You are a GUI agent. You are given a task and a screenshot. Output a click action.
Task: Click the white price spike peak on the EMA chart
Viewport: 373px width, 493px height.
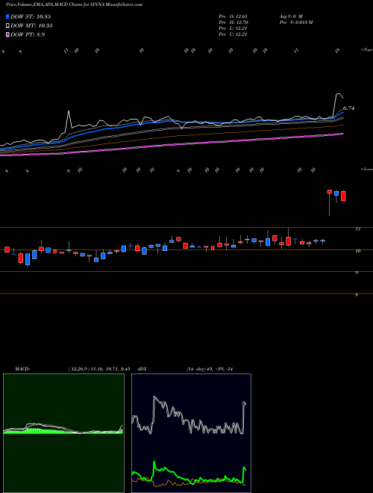coord(69,111)
